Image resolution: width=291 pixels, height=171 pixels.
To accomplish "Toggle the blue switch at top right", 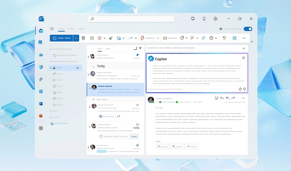I will 248,29.
